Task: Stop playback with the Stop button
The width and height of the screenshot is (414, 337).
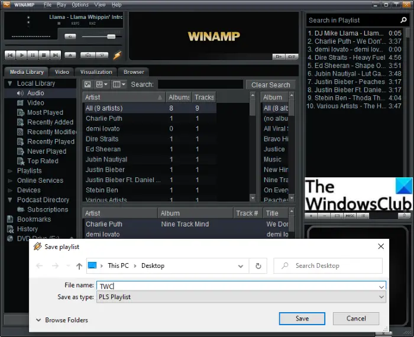Action: pos(44,55)
